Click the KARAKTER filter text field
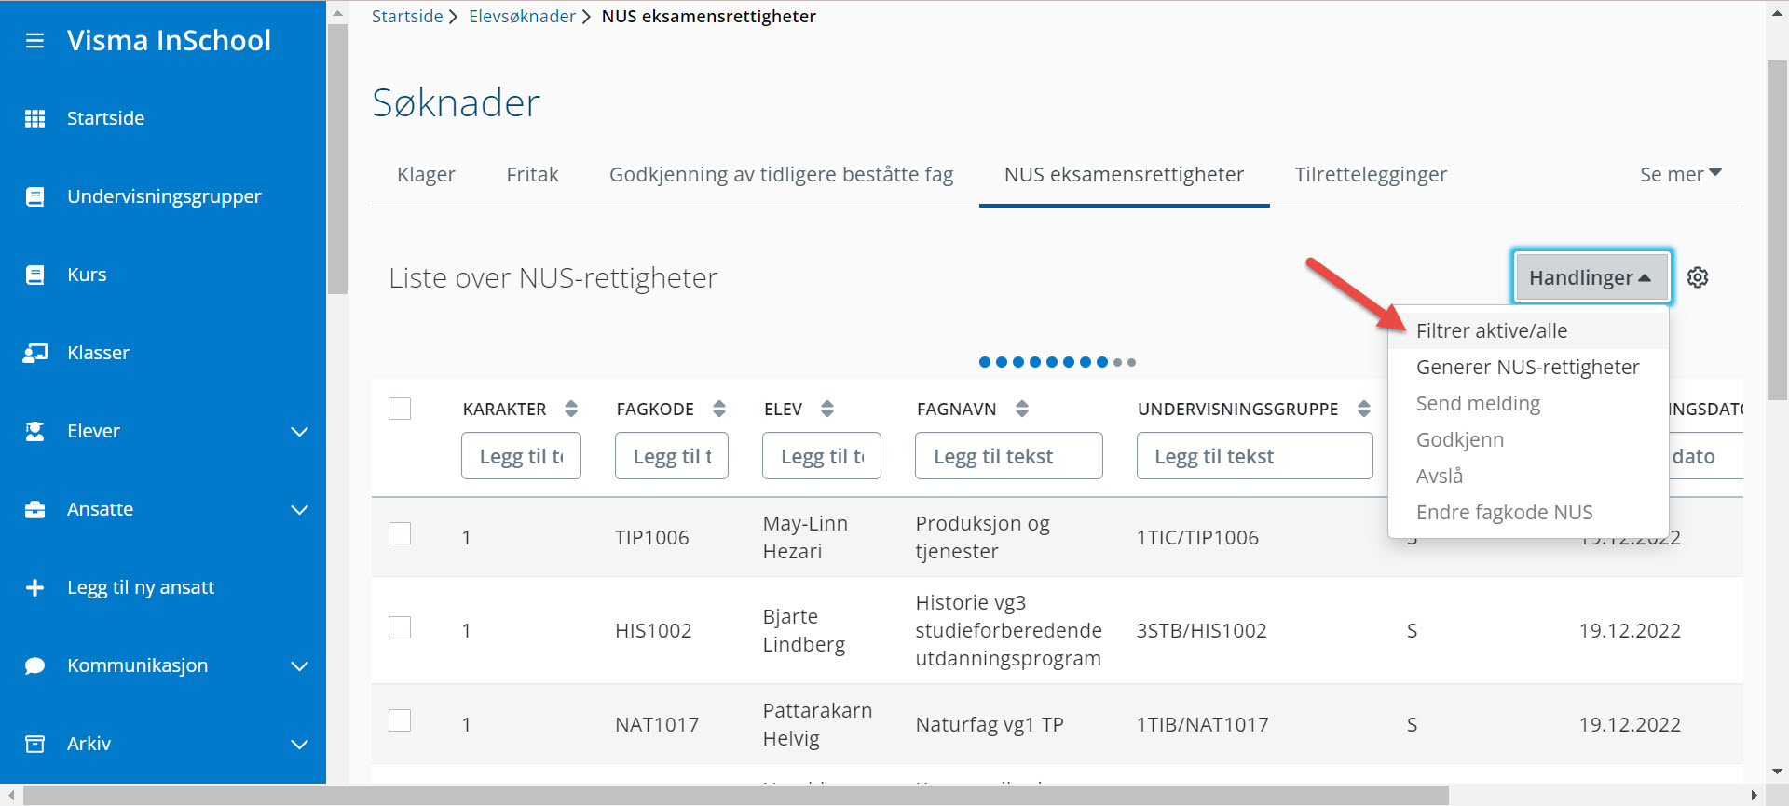 521,456
